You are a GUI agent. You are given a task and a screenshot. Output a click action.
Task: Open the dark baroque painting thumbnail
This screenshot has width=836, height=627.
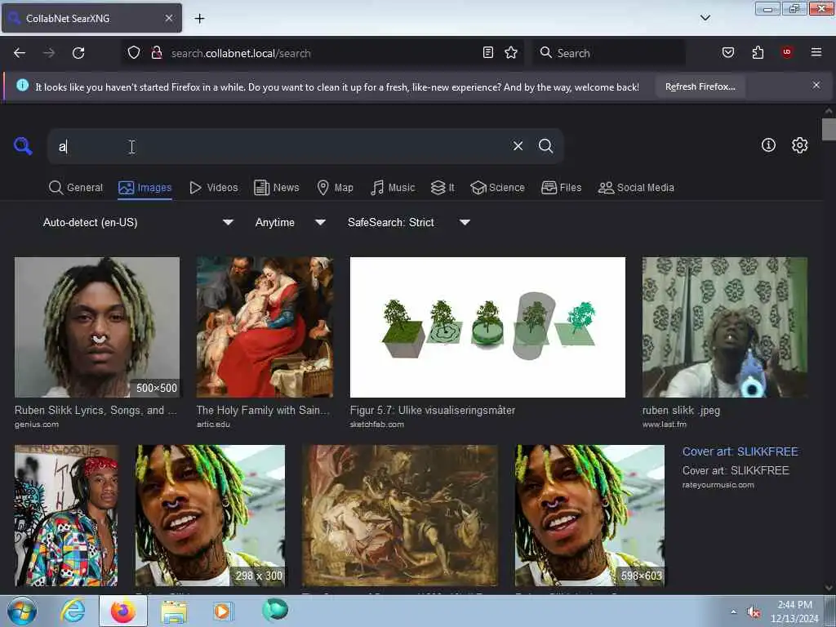click(x=400, y=516)
